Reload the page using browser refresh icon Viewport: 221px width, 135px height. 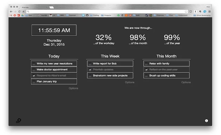pyautogui.click(x=19, y=12)
